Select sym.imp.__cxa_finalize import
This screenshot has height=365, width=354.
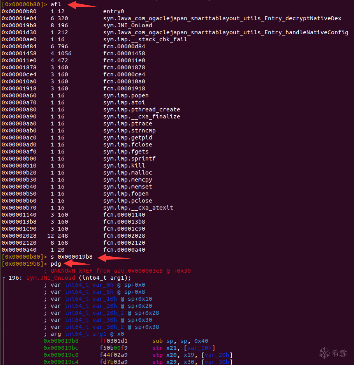[141, 116]
